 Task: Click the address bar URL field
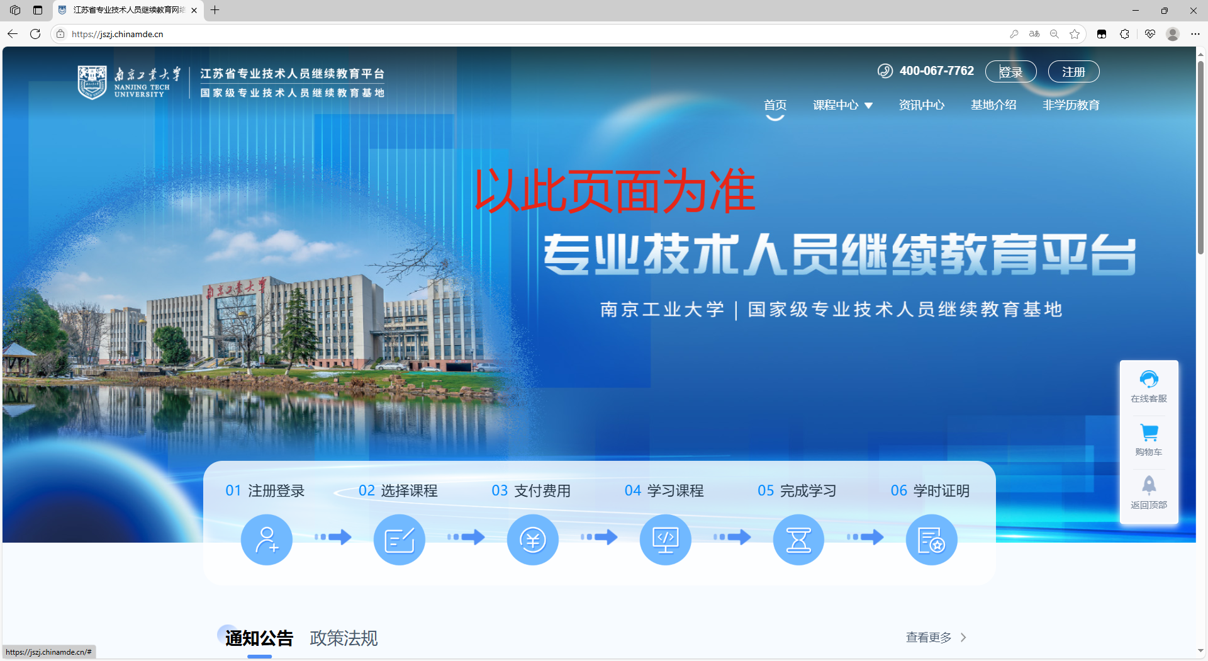pyautogui.click(x=535, y=34)
